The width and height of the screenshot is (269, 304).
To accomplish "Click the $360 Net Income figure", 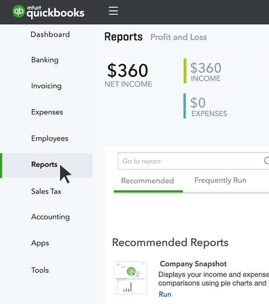I will (x=128, y=70).
